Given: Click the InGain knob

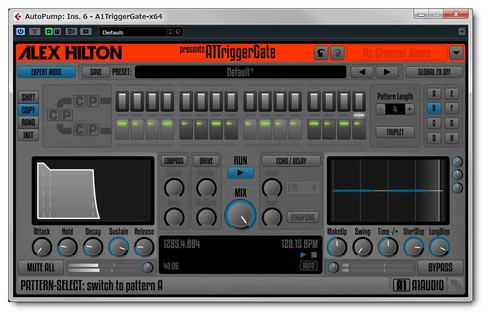Looking at the screenshot, I should 206,189.
